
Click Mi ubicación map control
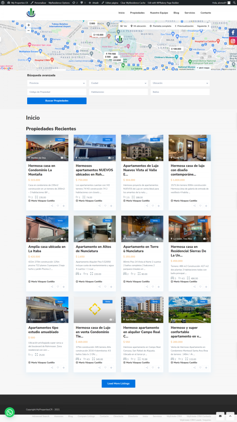pyautogui.click(x=138, y=26)
